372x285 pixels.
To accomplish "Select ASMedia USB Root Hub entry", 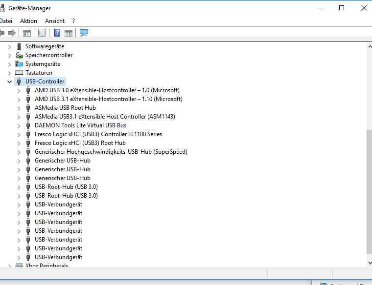I will coord(65,108).
